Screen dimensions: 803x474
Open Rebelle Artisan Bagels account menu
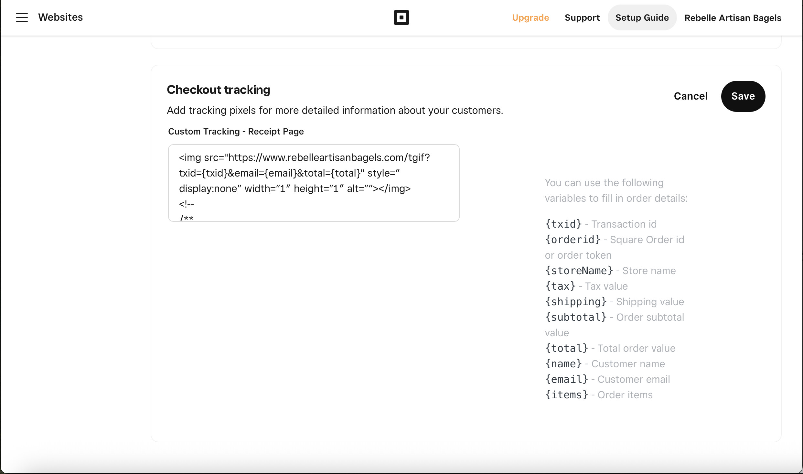click(x=733, y=18)
